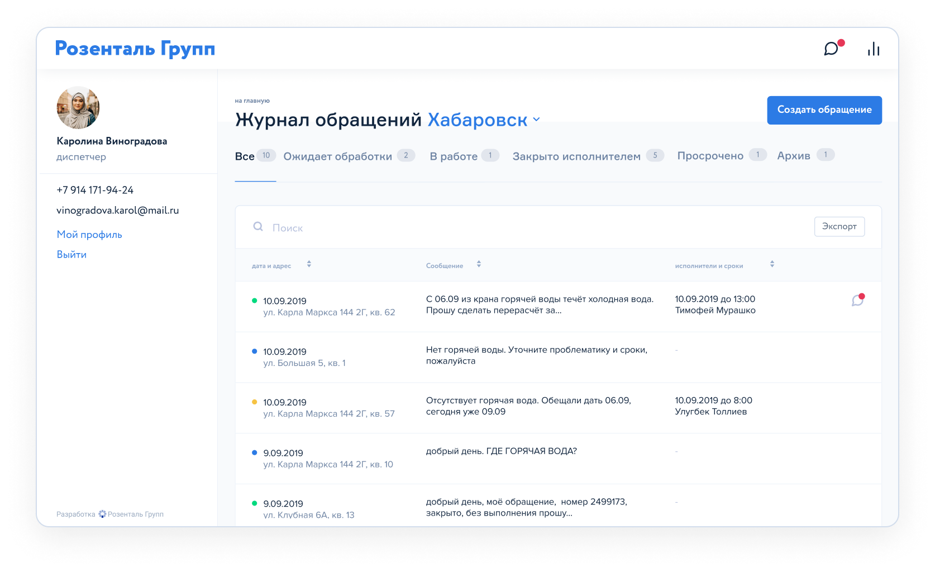Click the yellow status dot on the кв. 57 request
Image resolution: width=935 pixels, height=572 pixels.
pyautogui.click(x=255, y=401)
